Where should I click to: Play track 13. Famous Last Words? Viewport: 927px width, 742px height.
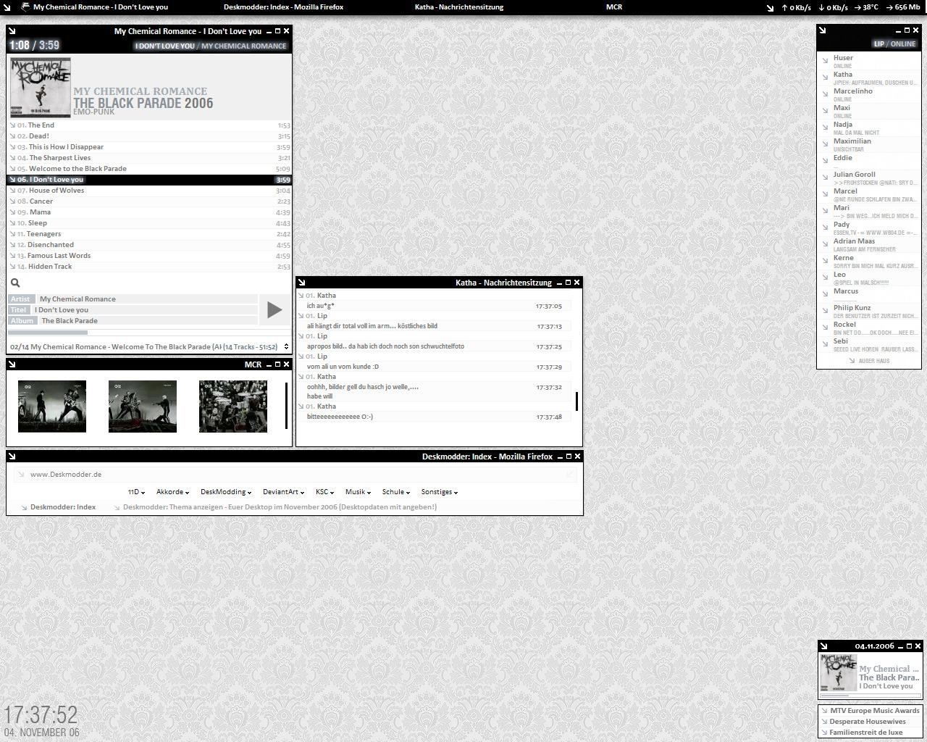(x=149, y=256)
